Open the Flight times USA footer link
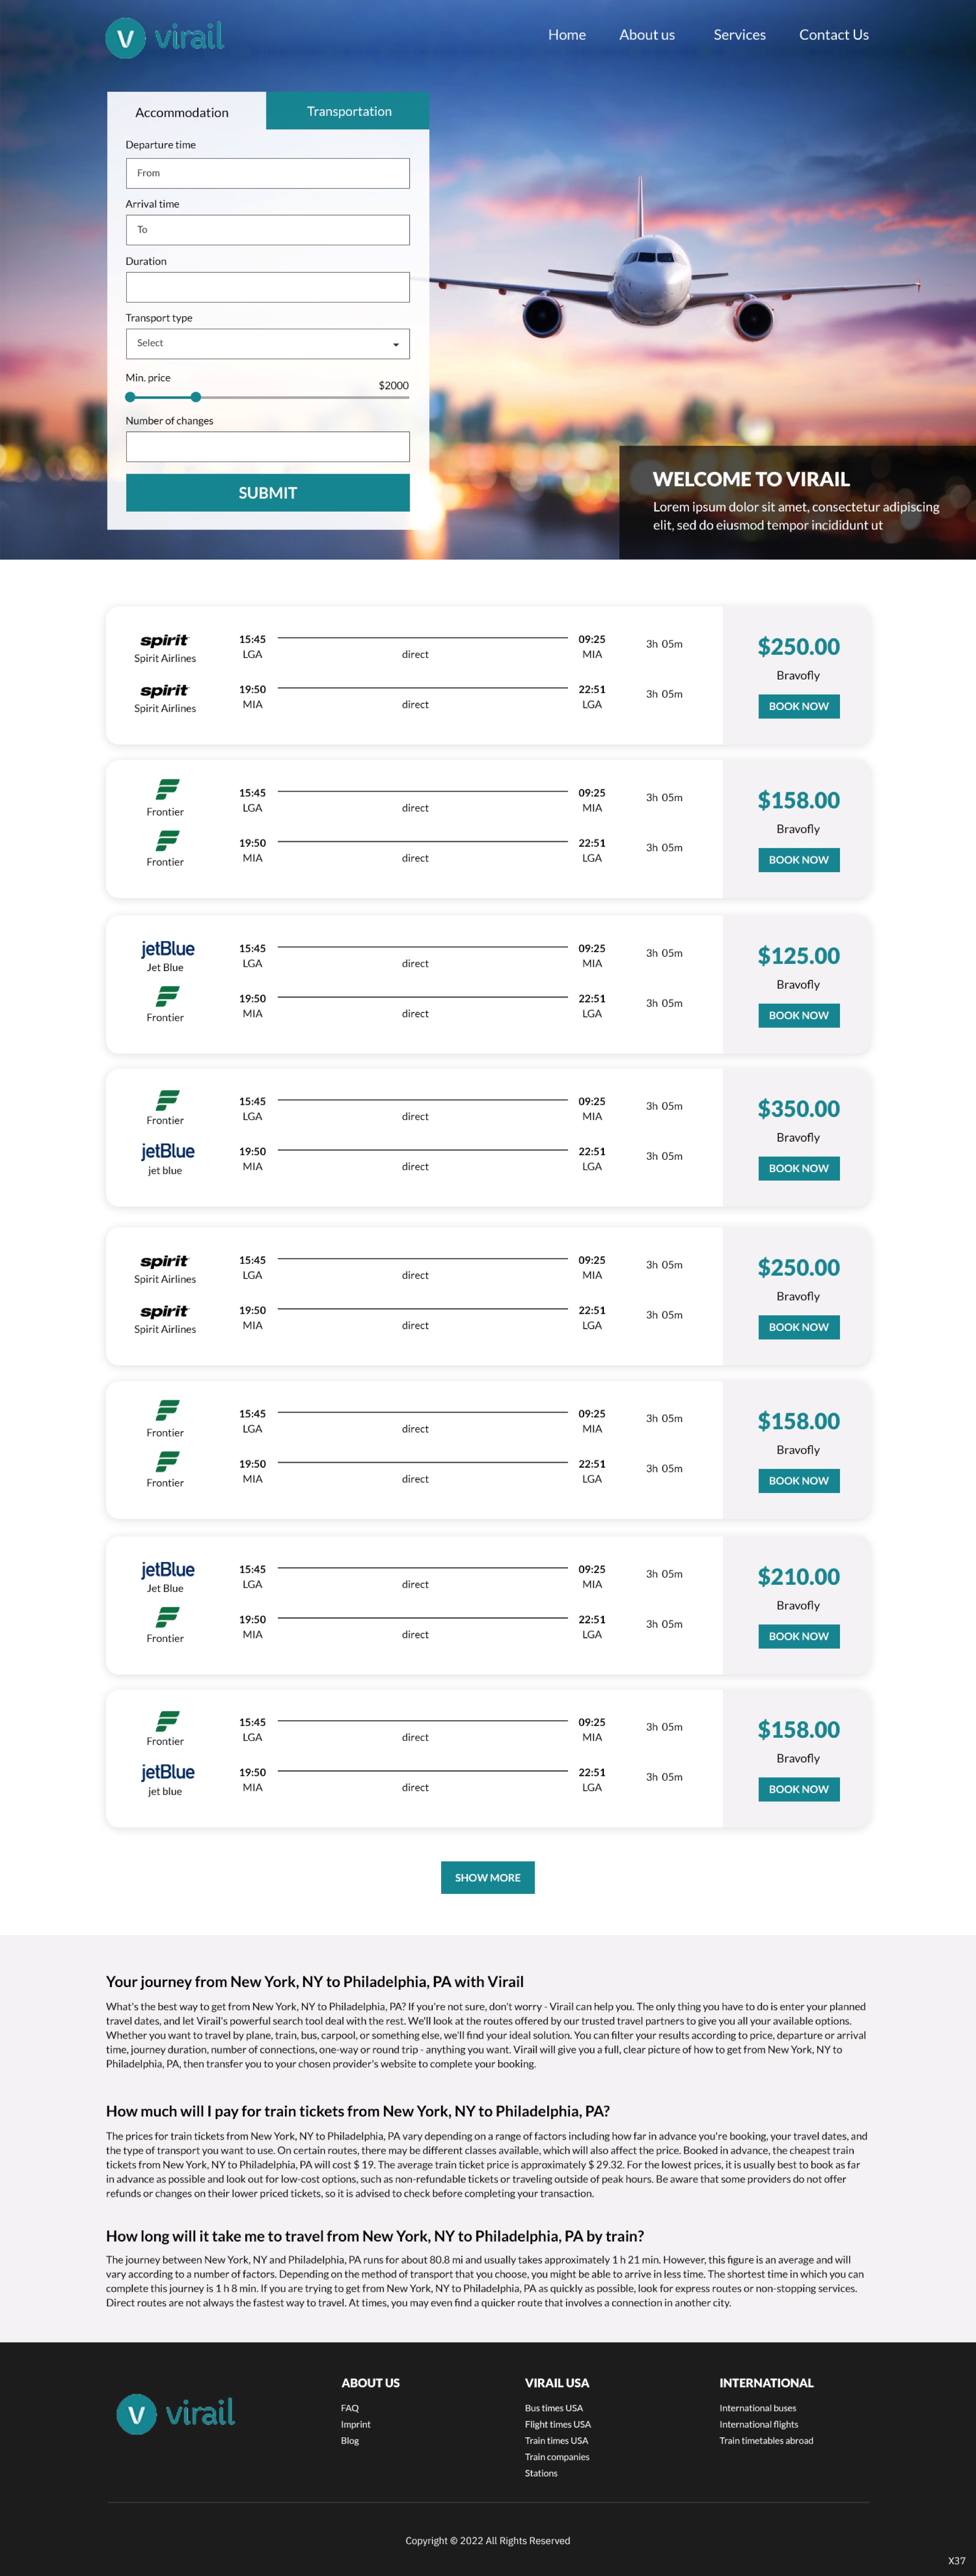The height and width of the screenshot is (2576, 976). (557, 2424)
